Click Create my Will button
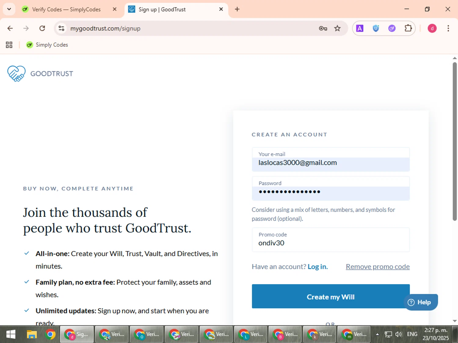Screen dimensions: 458x343 pos(331,296)
